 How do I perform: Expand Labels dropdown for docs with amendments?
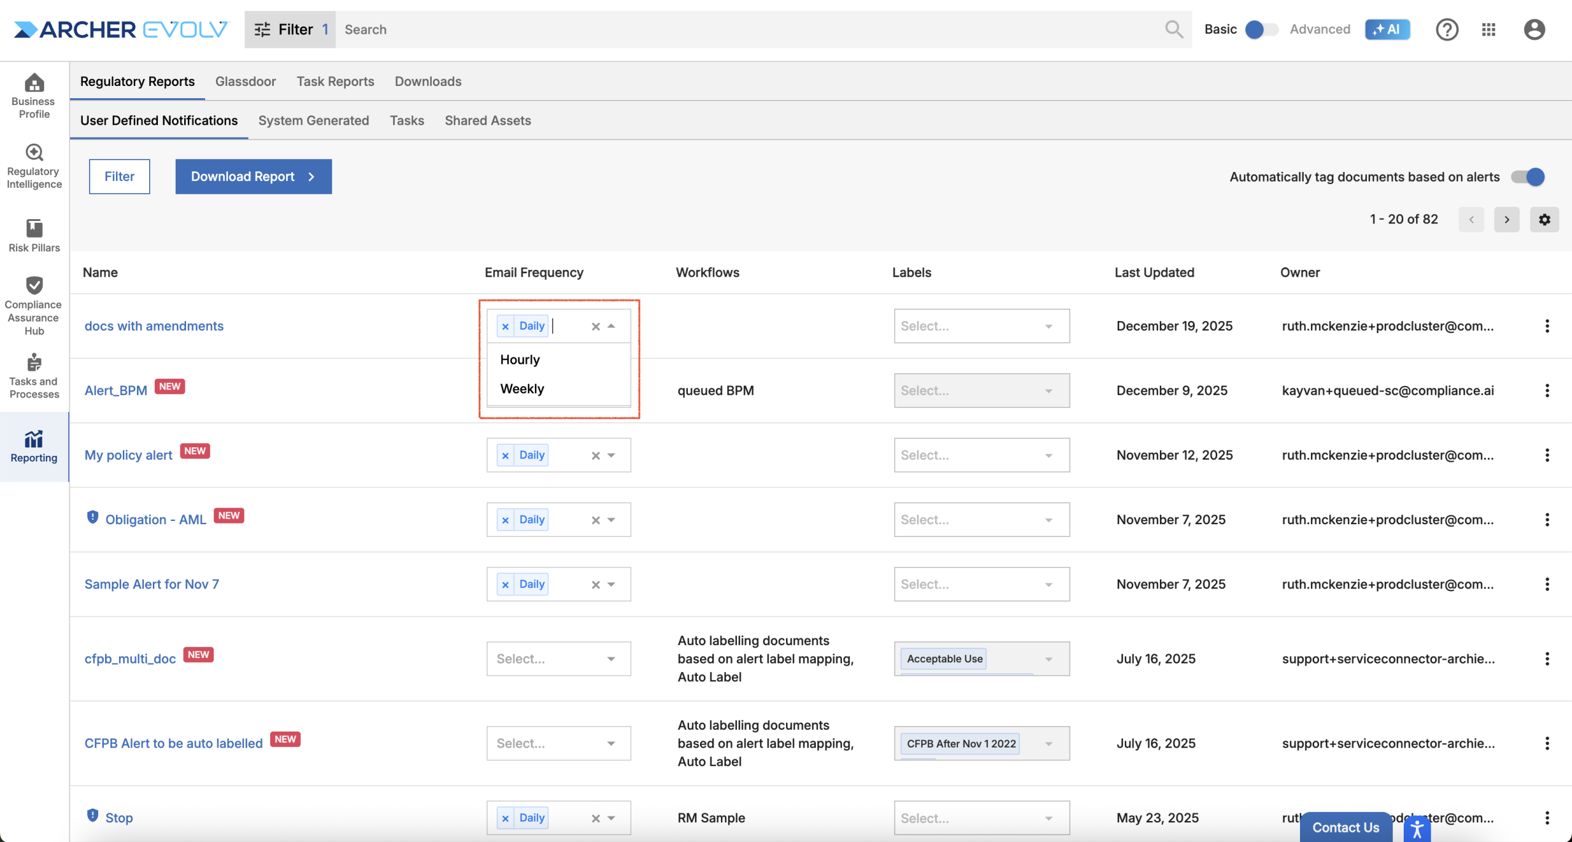[x=1048, y=326]
